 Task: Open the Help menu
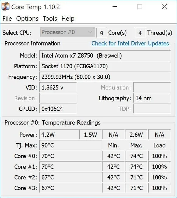(x=68, y=19)
